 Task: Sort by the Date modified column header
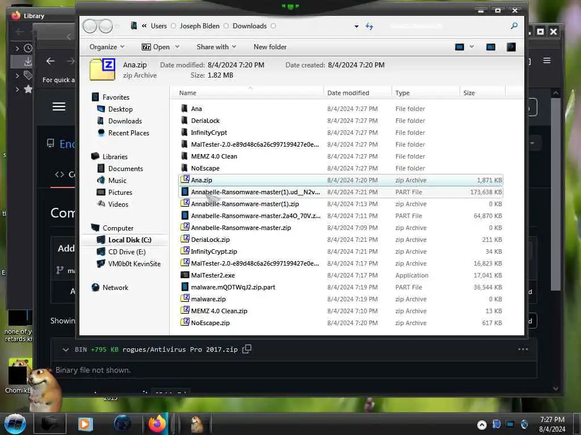click(x=357, y=93)
